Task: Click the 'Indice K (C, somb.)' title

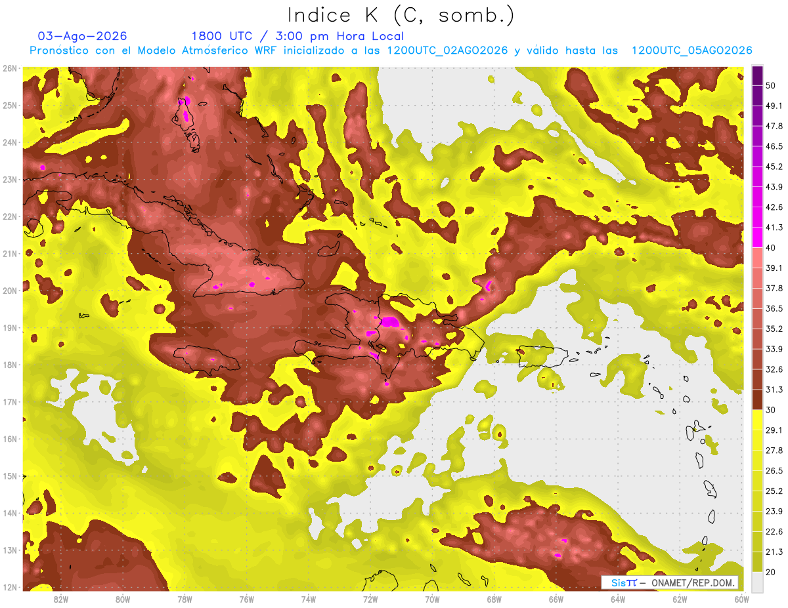Action: (x=401, y=15)
